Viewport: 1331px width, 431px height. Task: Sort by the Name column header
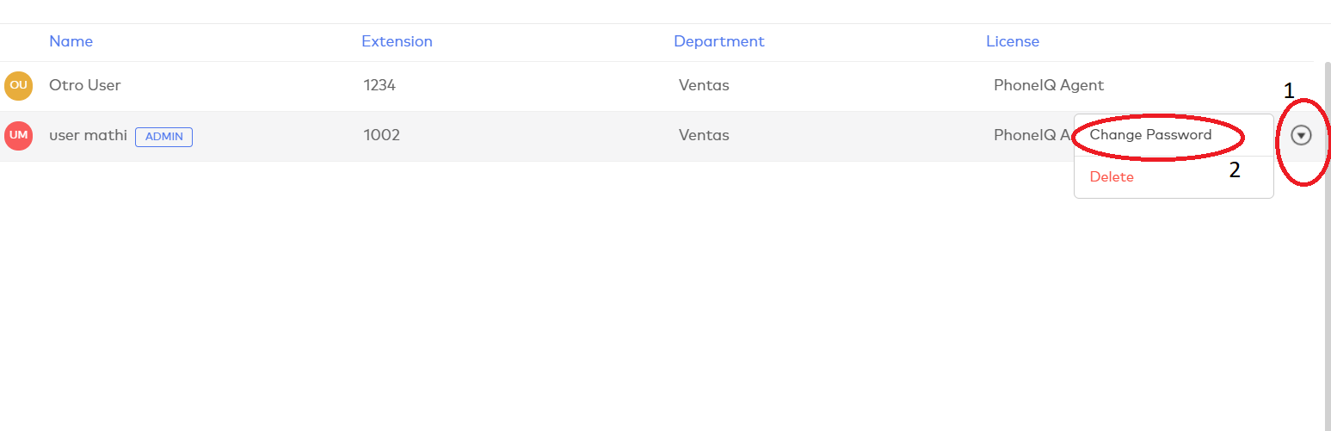pos(71,41)
